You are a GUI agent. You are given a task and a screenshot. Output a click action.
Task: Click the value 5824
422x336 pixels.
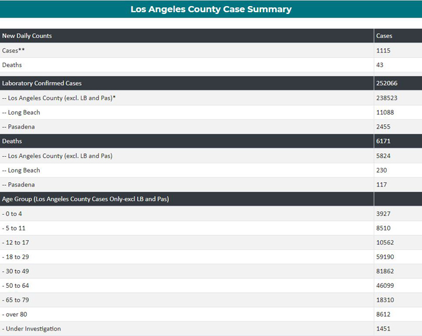coord(383,156)
